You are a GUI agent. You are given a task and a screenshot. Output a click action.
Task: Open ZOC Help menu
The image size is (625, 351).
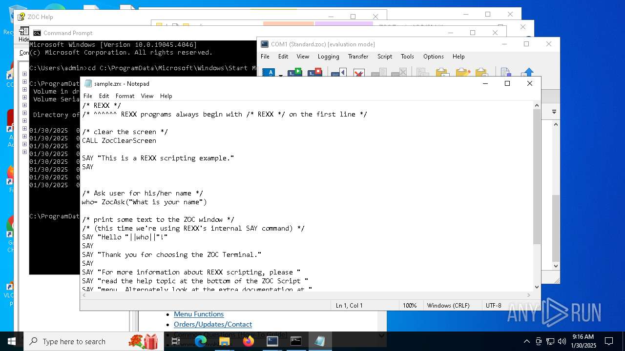[458, 57]
